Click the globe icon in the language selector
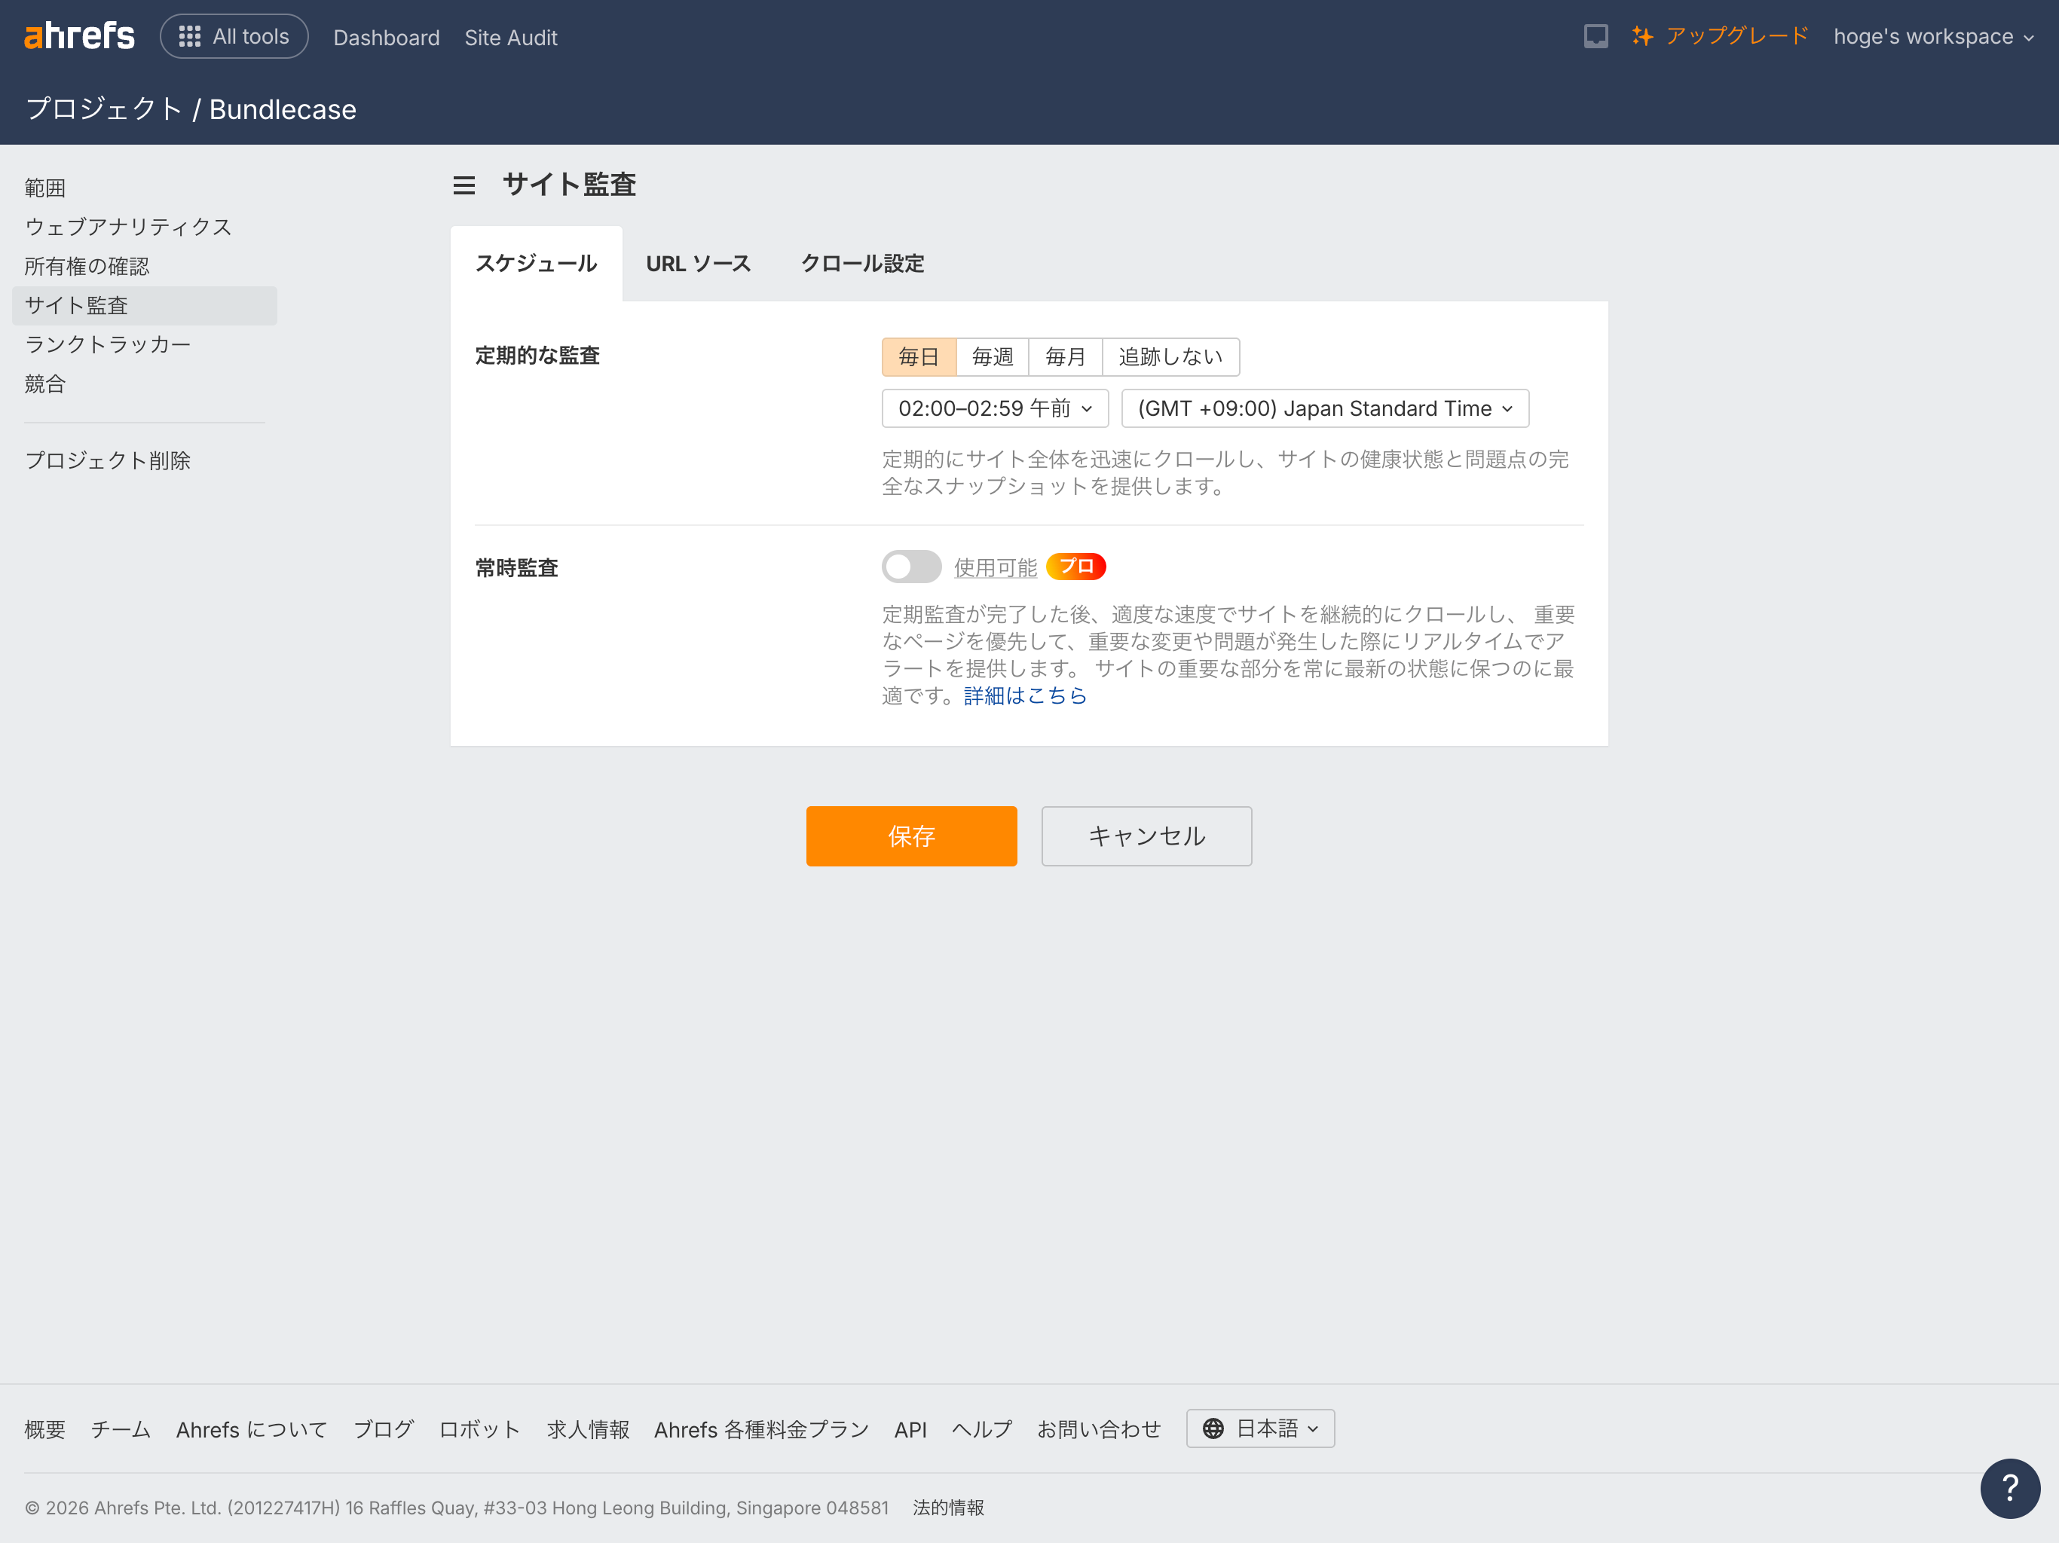The width and height of the screenshot is (2059, 1543). click(x=1213, y=1428)
